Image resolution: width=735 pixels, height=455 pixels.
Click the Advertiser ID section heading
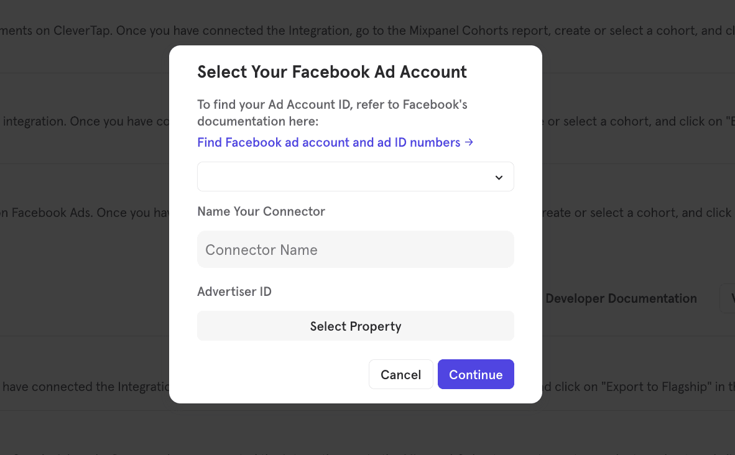tap(234, 291)
